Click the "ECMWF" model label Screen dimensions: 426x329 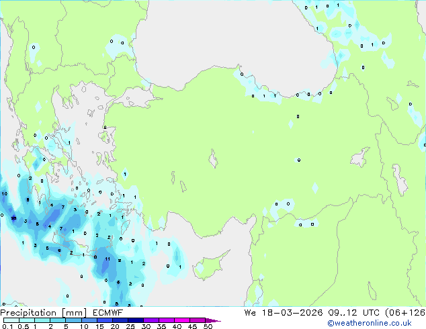point(108,313)
